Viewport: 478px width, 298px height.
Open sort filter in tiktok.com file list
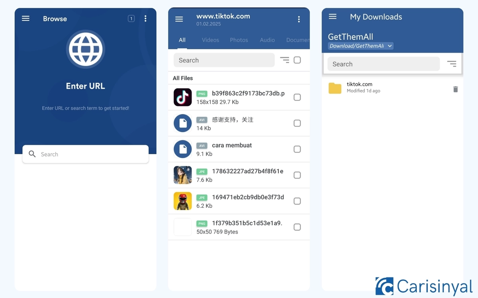[284, 60]
